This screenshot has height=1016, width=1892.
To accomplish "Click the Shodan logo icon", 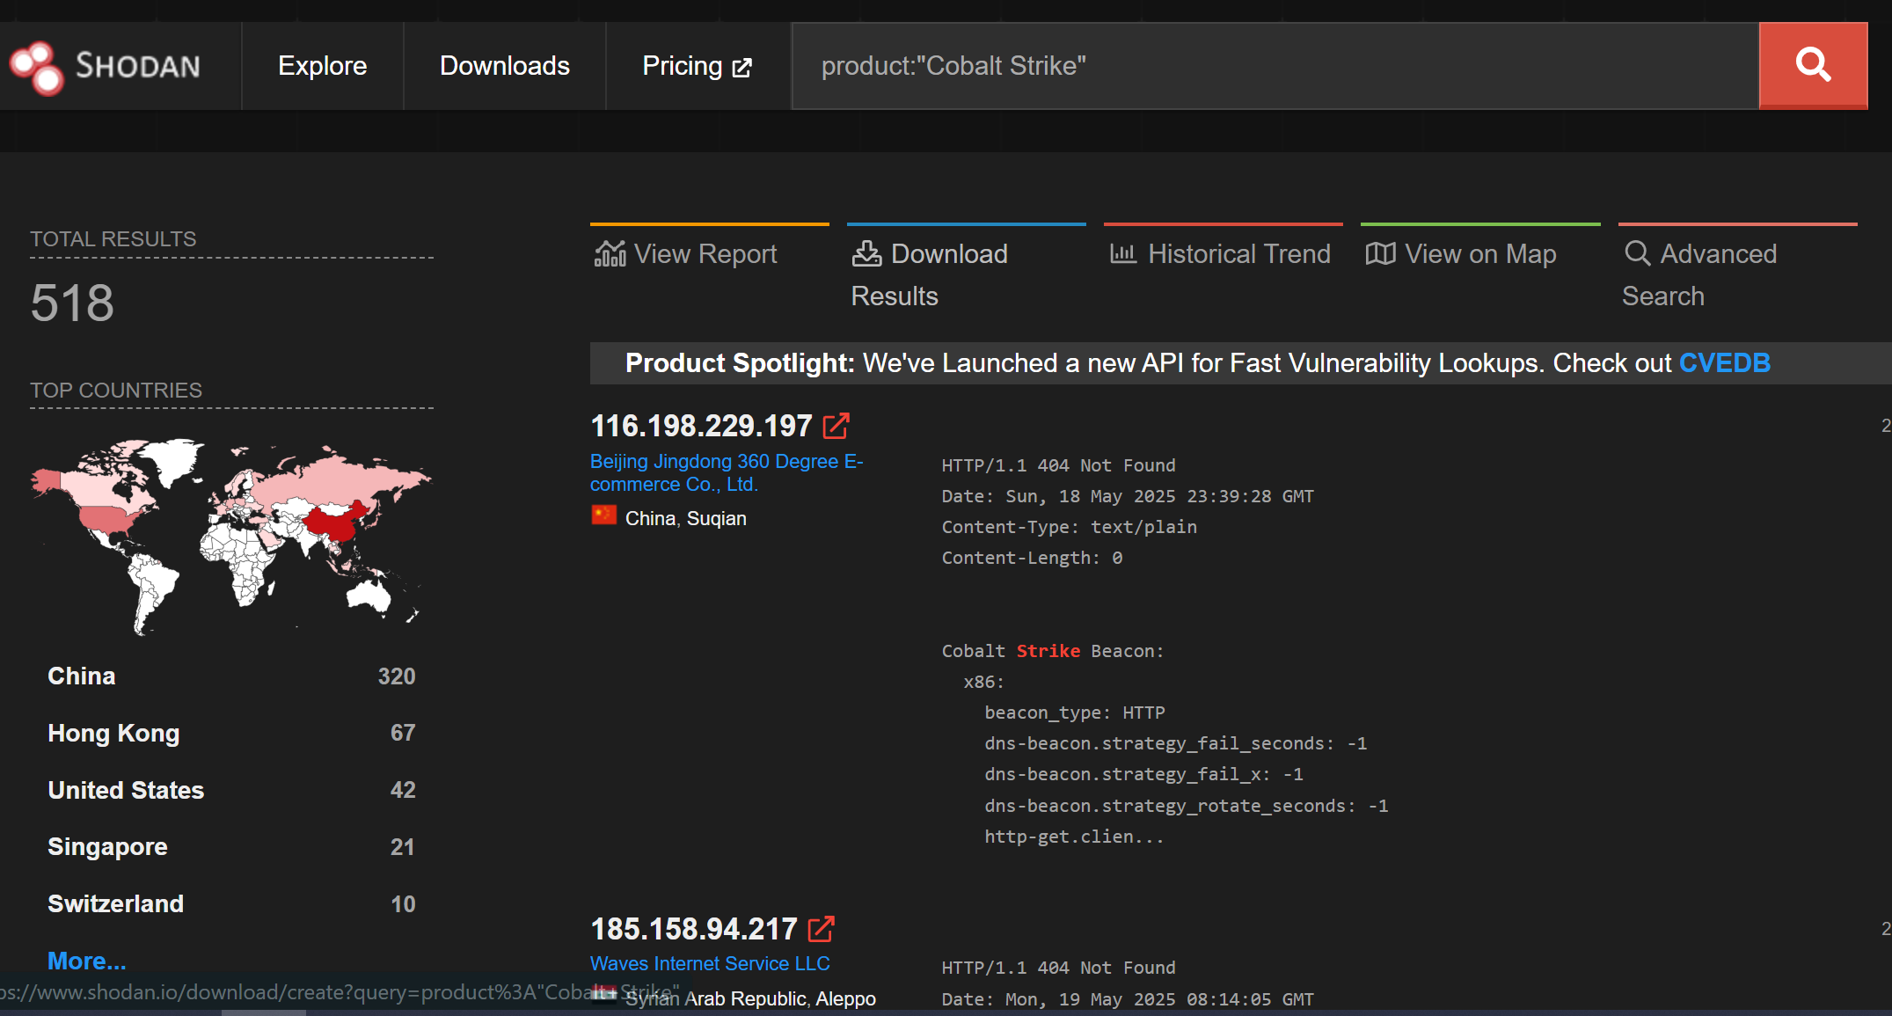I will pos(36,67).
